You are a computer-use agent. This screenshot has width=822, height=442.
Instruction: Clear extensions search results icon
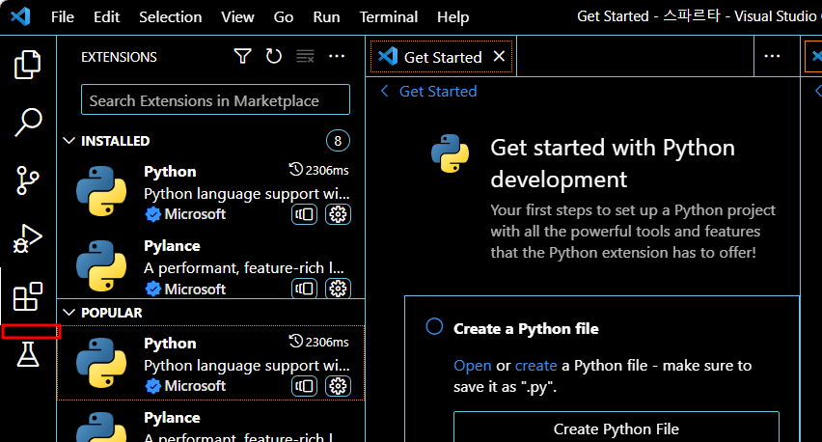coord(305,56)
